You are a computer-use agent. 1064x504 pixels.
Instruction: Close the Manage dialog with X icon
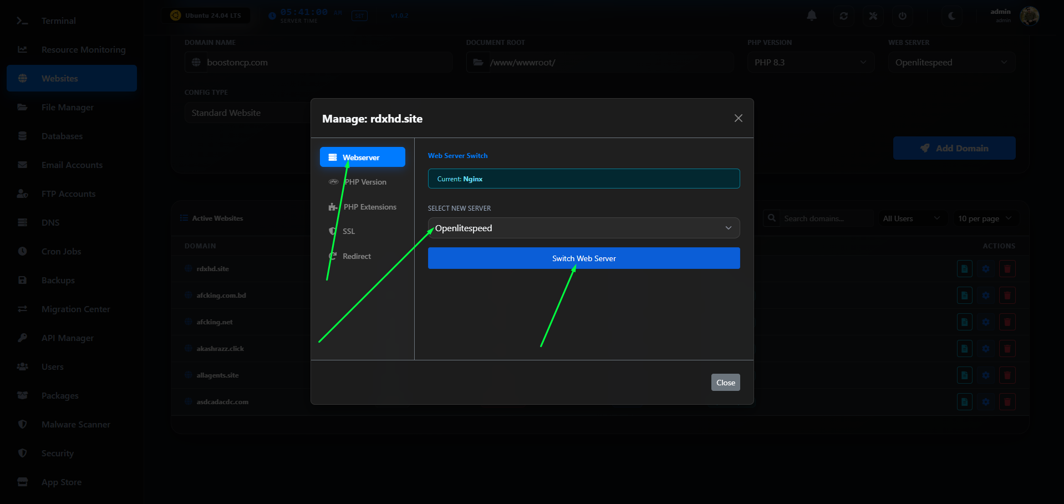(738, 118)
